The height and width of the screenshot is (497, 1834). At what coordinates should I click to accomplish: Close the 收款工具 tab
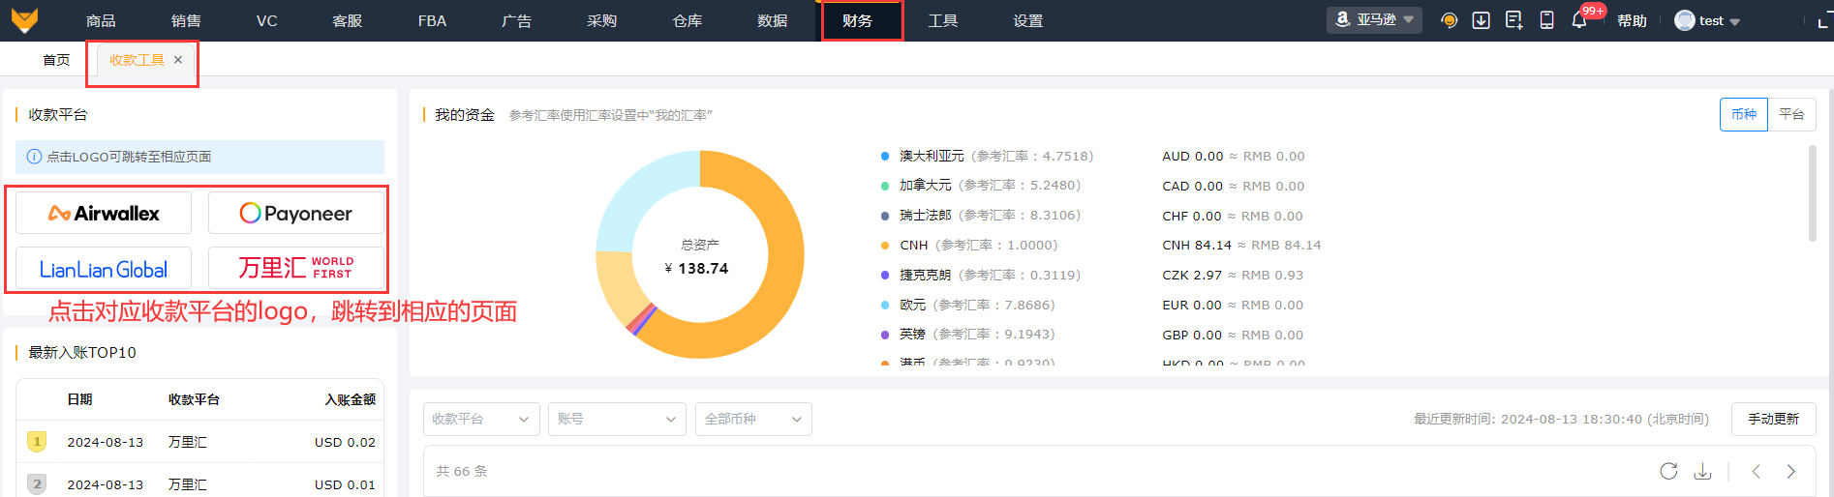tap(178, 60)
